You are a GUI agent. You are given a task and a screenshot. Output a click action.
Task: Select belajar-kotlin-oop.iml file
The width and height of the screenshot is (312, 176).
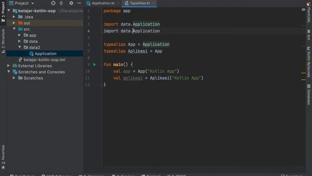(45, 60)
